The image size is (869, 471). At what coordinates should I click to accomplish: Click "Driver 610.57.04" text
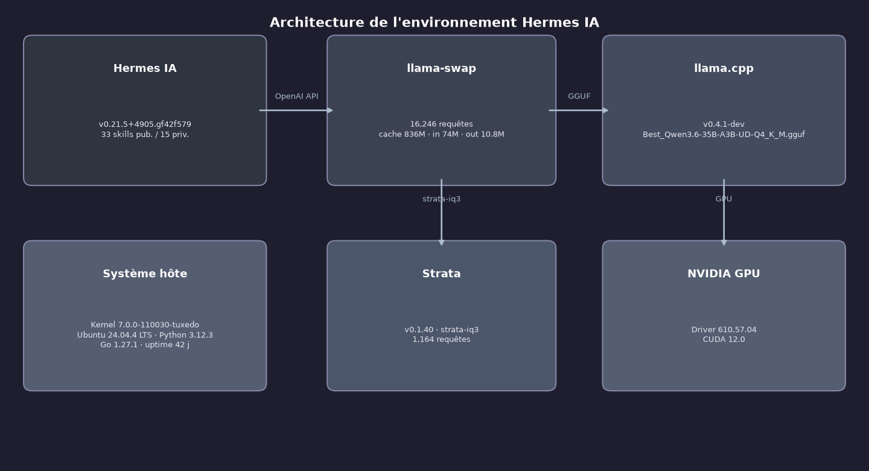[x=724, y=330]
